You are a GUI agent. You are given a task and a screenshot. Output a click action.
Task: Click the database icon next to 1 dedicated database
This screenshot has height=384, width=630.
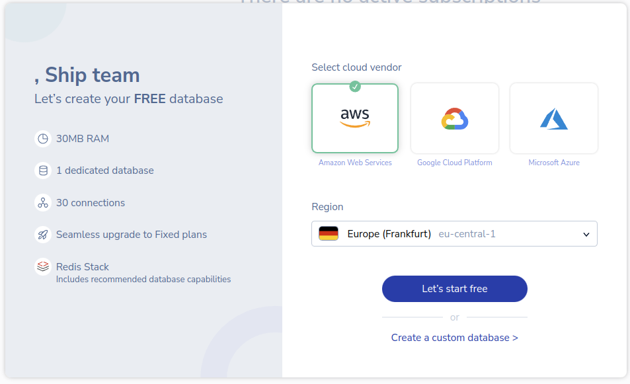43,170
